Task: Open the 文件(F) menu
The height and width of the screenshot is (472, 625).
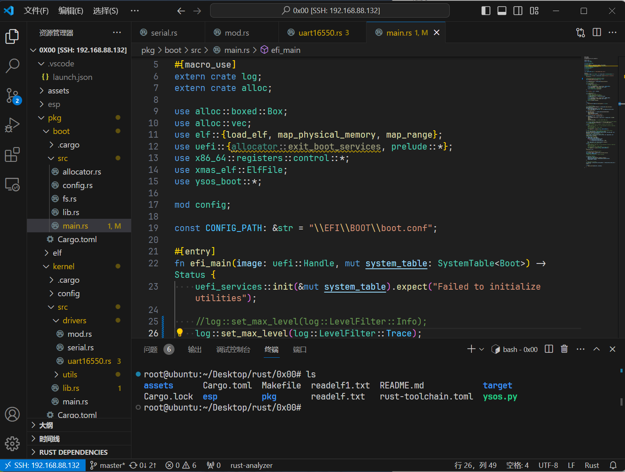Action: (x=36, y=11)
